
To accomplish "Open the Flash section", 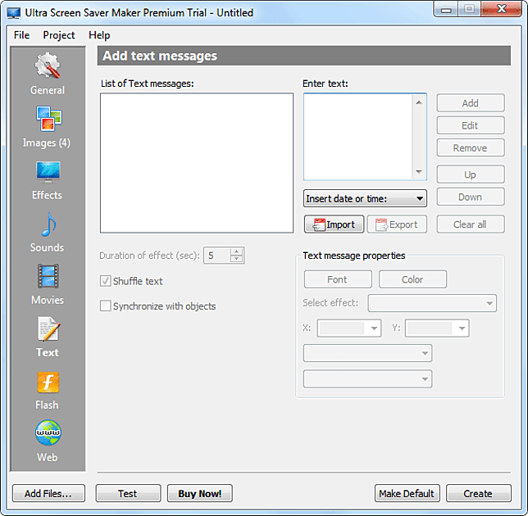I will click(48, 391).
